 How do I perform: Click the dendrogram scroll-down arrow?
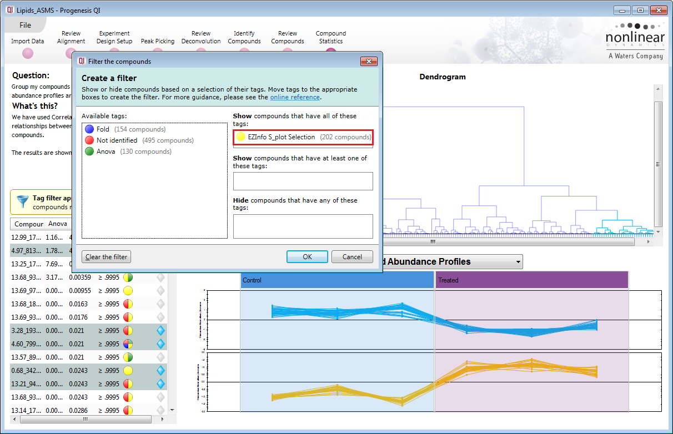pos(658,231)
